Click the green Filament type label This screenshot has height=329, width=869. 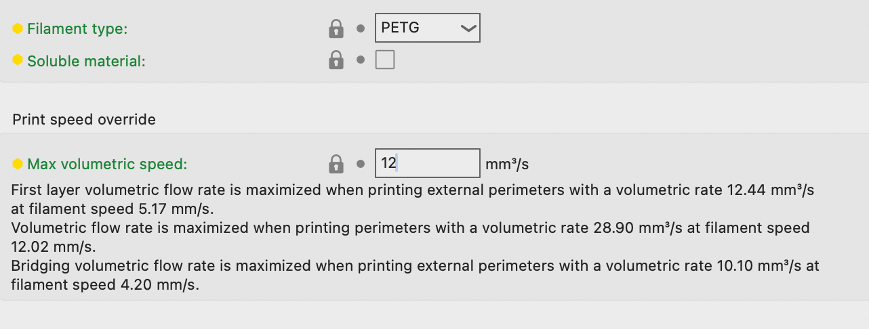(x=77, y=28)
